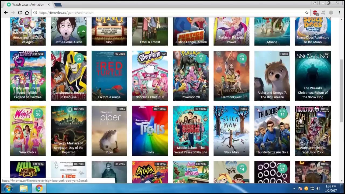Open the Chrome menu (three dots)
The image size is (345, 194).
click(339, 13)
